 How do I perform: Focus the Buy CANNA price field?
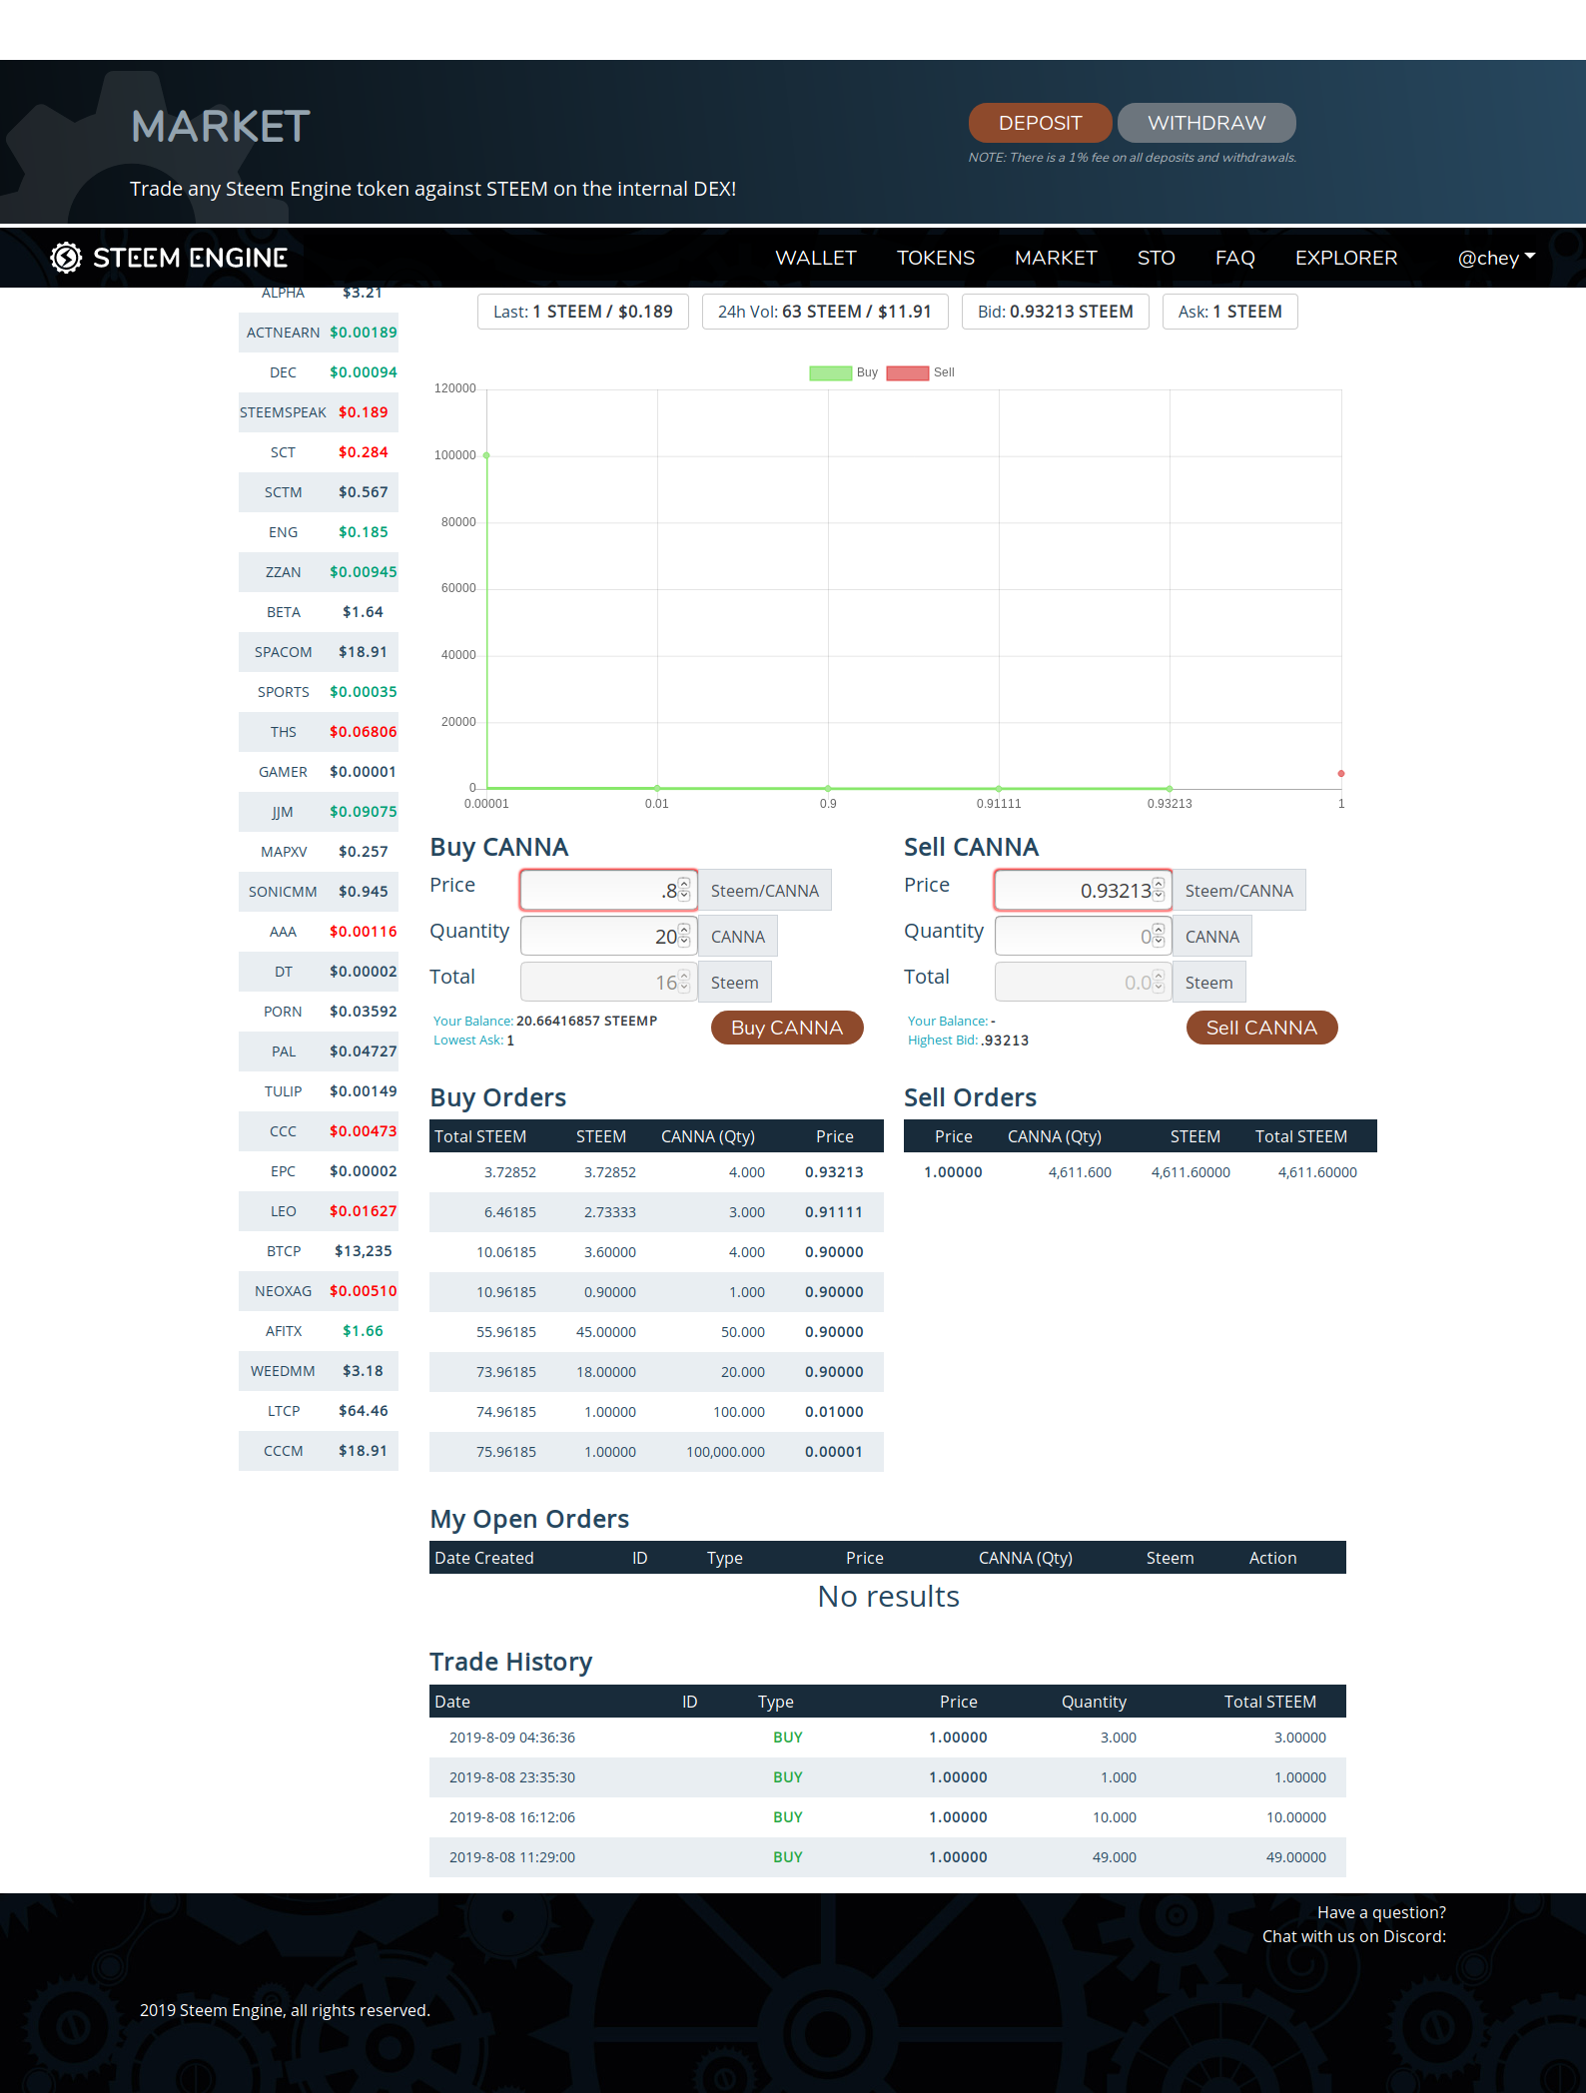pyautogui.click(x=608, y=890)
